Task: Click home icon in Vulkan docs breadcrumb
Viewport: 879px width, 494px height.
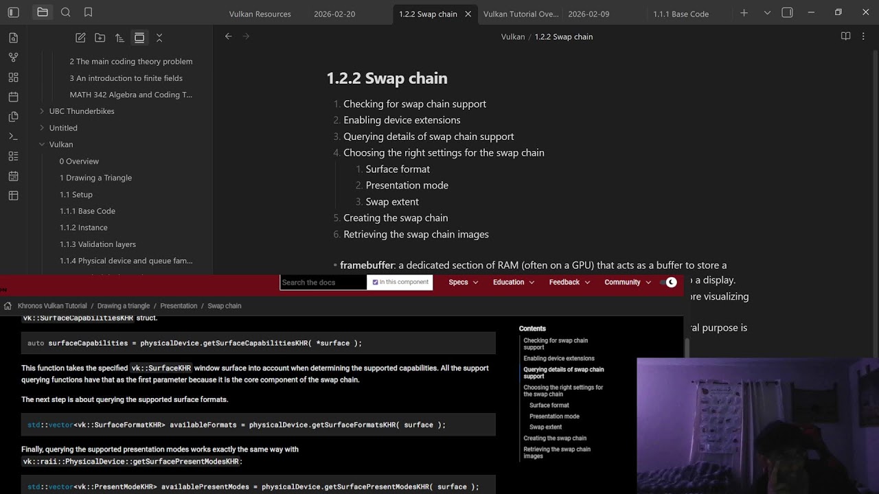Action: [x=8, y=306]
